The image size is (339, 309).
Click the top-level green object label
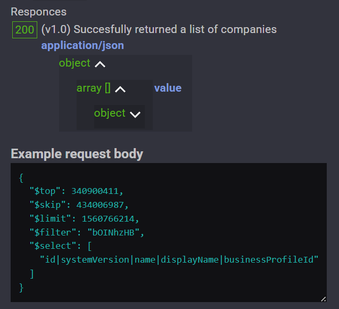[75, 63]
